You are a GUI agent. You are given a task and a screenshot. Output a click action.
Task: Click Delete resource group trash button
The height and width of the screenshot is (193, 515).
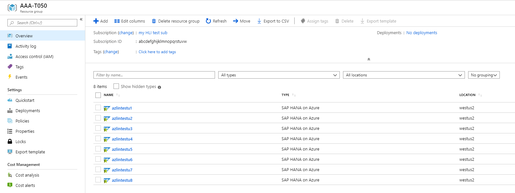pyautogui.click(x=176, y=21)
